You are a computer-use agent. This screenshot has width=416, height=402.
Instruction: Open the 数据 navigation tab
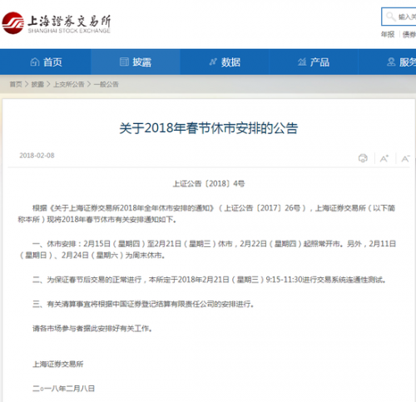(x=225, y=62)
